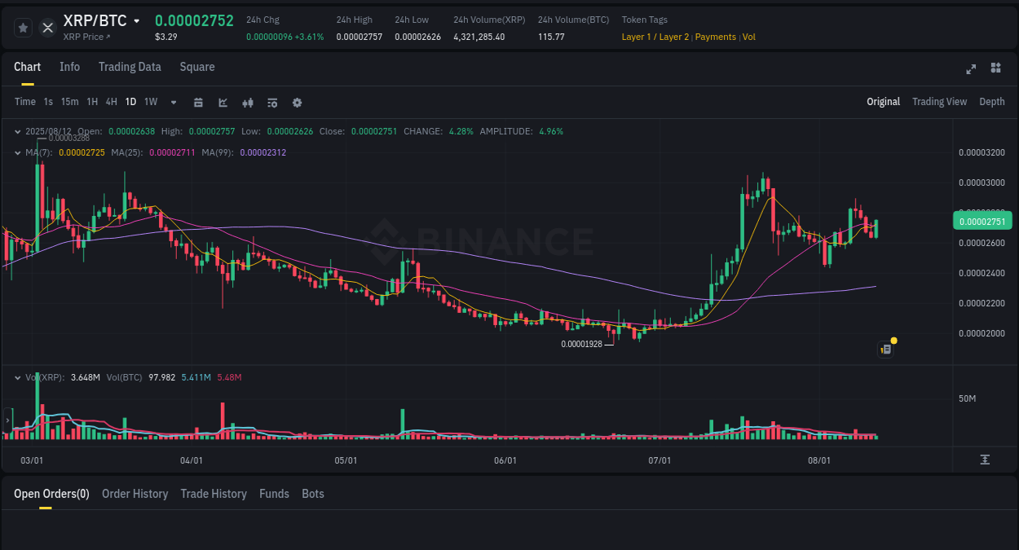Image resolution: width=1019 pixels, height=550 pixels.
Task: Click the 24h Low value 0.00002626
Action: [417, 37]
